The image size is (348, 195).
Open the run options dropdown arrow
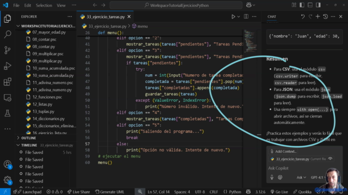pyautogui.click(x=239, y=17)
